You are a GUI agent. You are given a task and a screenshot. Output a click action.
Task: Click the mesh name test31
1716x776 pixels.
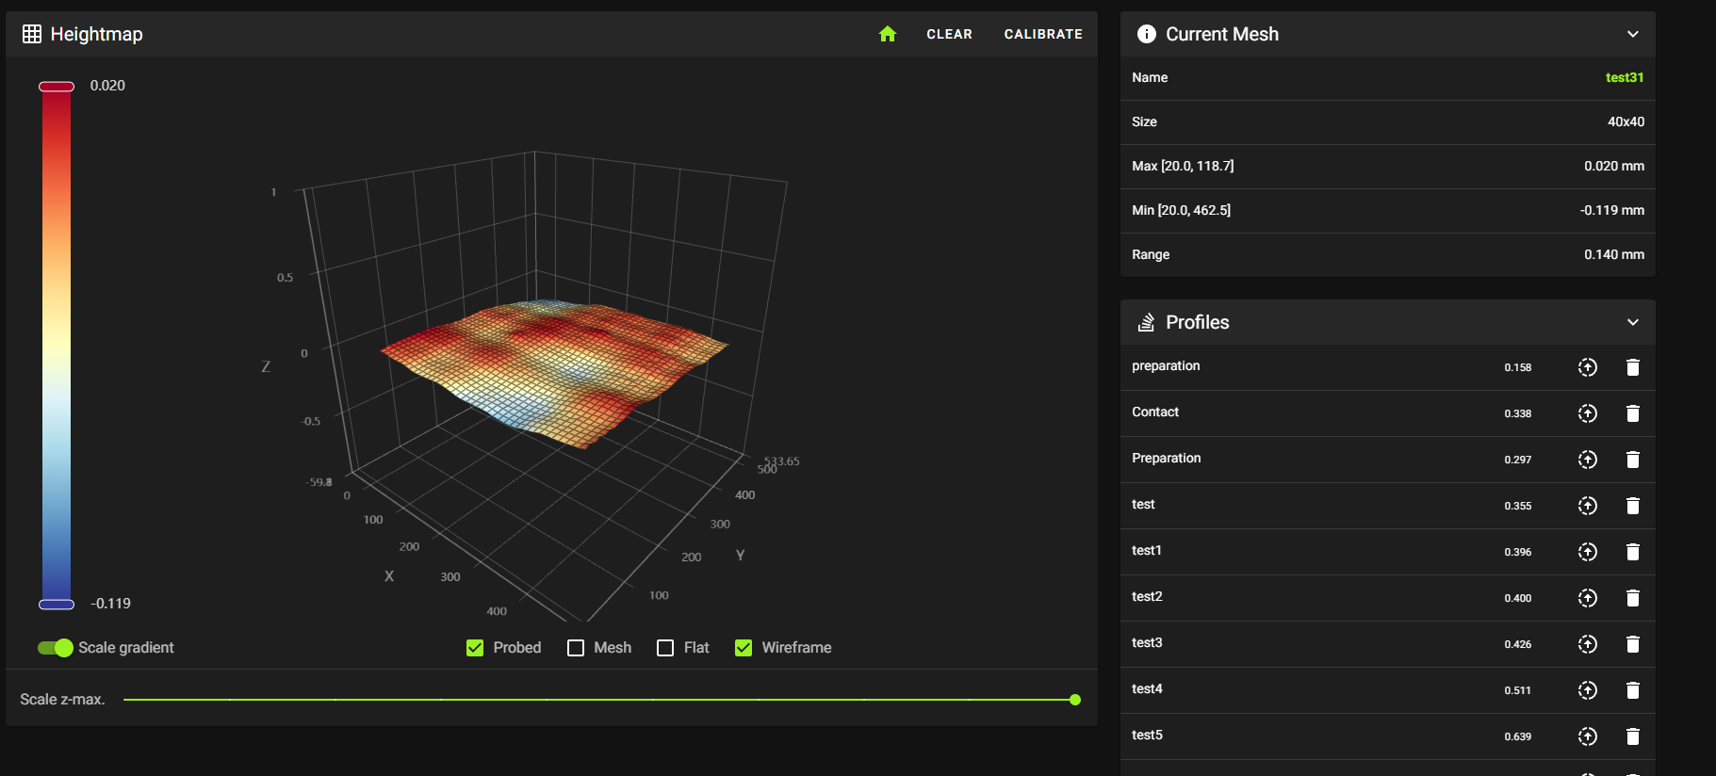[1625, 77]
